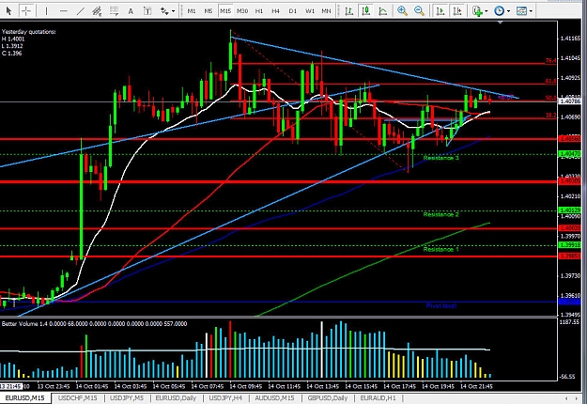The image size is (587, 404).
Task: Switch chart to W1 timeframe
Action: tap(310, 11)
